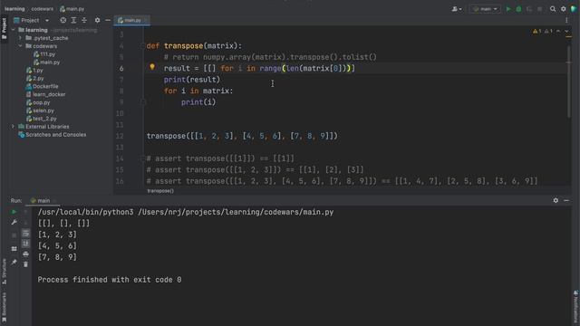Clear Run console with trash icon
The image size is (580, 326).
coord(25,264)
